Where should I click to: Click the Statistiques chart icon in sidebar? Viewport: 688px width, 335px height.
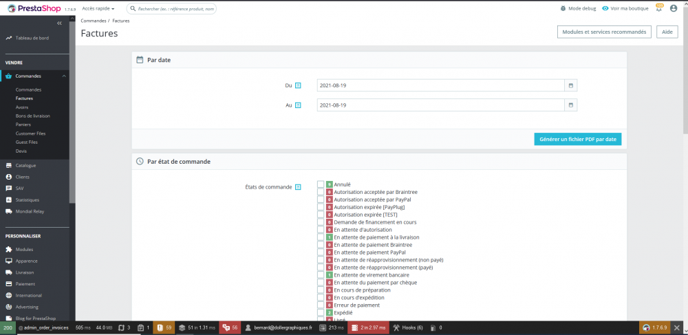click(x=8, y=199)
